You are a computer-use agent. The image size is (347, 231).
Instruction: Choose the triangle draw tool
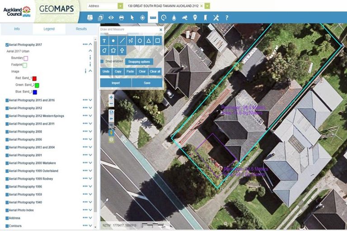pyautogui.click(x=149, y=41)
